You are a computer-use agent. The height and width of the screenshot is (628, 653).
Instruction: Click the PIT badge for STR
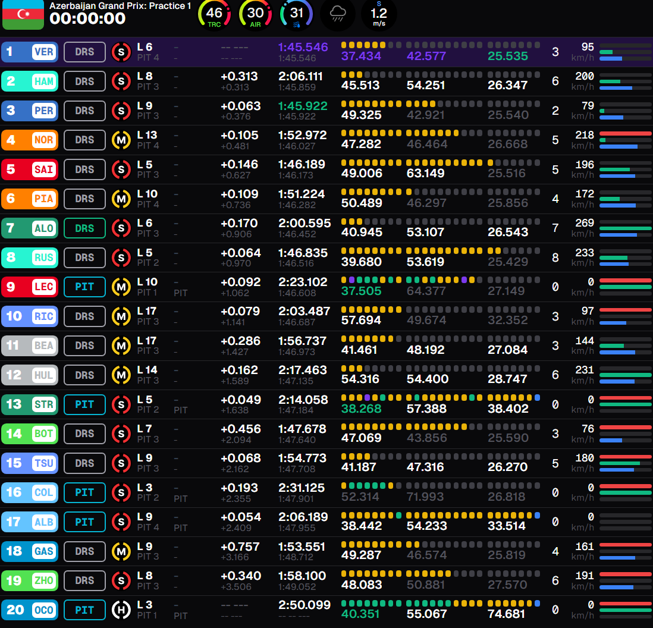tap(84, 404)
